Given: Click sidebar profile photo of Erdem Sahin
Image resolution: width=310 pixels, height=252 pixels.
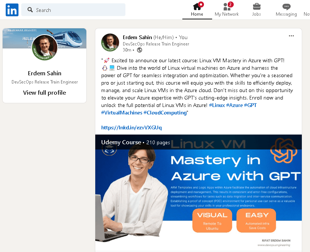Looking at the screenshot, I should (45, 48).
